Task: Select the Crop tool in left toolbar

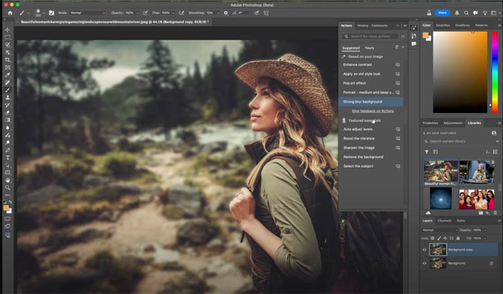Action: 7,60
